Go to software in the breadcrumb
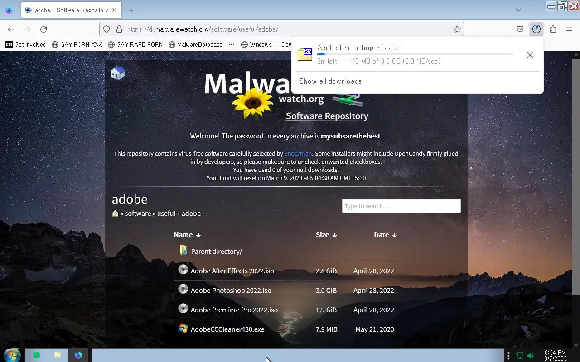Screen dimensions: 580x362 point(138,214)
